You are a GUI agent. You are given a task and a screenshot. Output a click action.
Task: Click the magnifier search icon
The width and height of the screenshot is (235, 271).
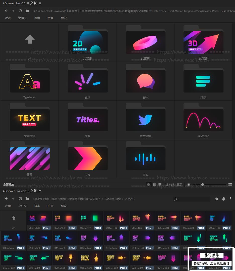[175, 199]
